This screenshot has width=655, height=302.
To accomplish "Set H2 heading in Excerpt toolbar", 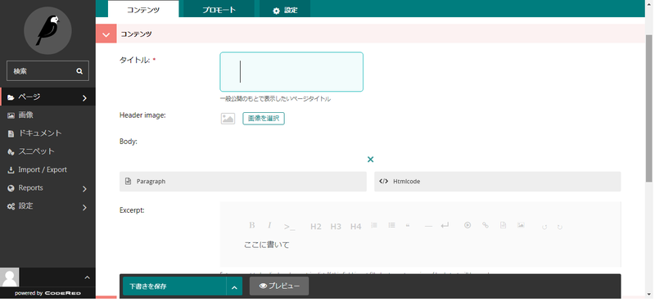I will (x=316, y=227).
